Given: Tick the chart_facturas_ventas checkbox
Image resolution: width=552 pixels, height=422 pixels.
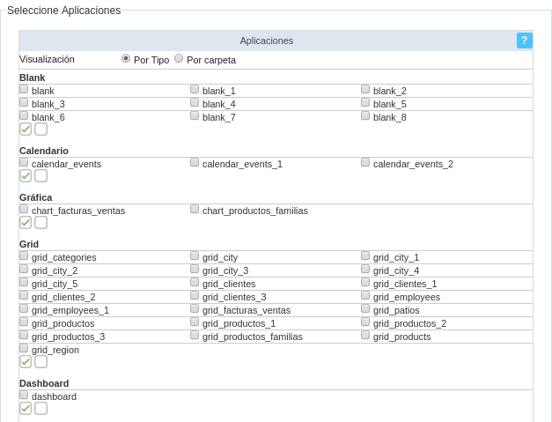Looking at the screenshot, I should 24,209.
